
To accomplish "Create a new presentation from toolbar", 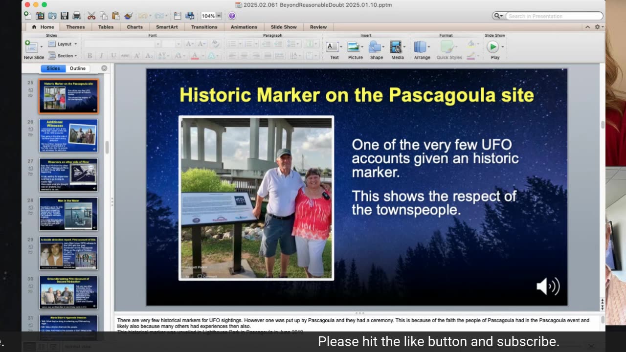I will click(x=28, y=16).
